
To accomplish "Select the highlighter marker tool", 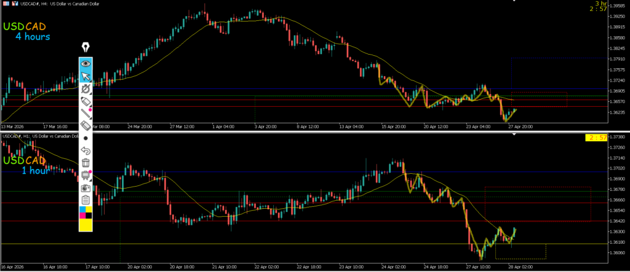I will click(x=86, y=101).
